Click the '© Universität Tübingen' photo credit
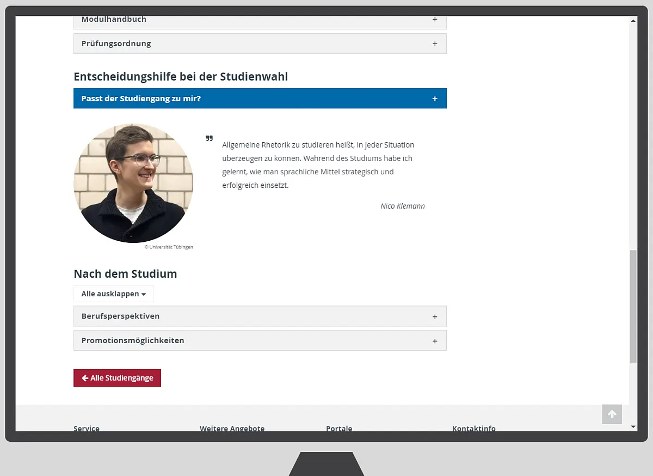The image size is (653, 476). click(x=169, y=247)
